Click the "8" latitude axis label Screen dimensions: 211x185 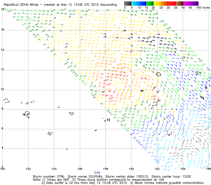tap(2, 108)
